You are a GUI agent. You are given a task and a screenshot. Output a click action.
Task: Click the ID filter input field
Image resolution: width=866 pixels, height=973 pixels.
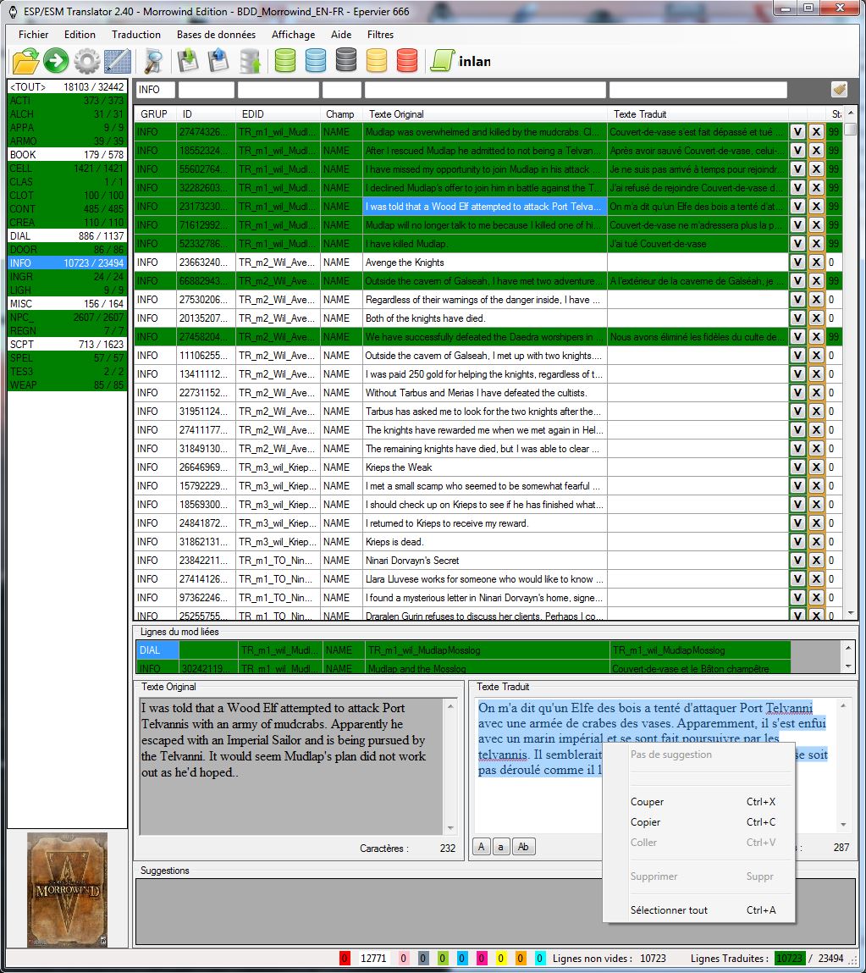[x=207, y=90]
